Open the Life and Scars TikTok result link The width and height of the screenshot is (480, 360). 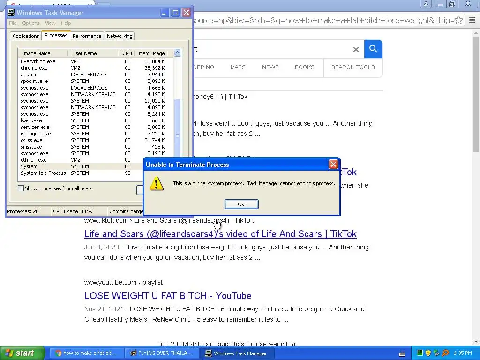pyautogui.click(x=220, y=234)
